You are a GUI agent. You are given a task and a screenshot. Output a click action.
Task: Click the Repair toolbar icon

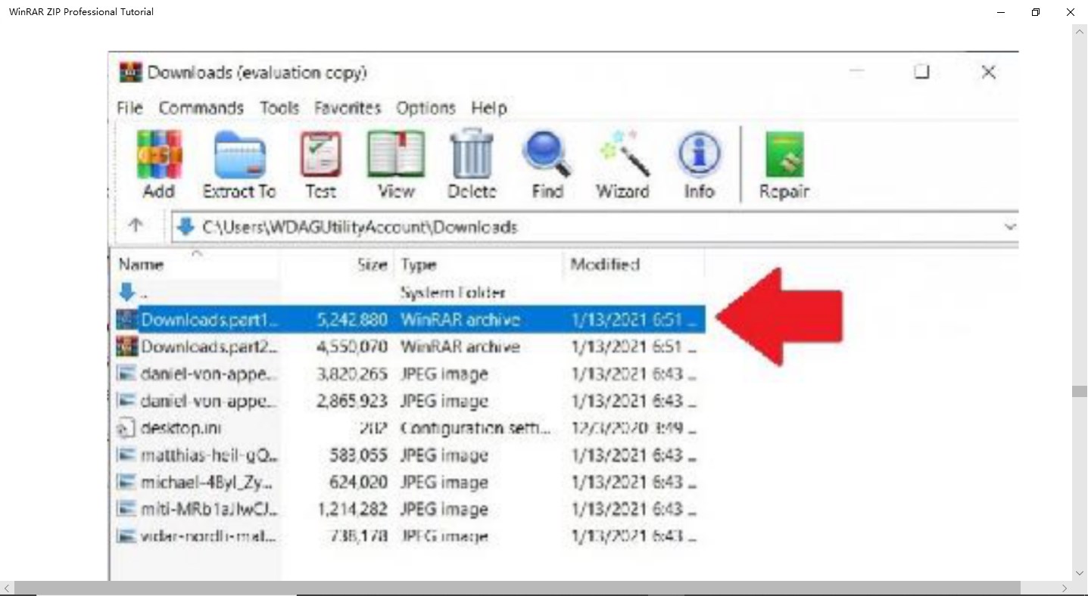pos(784,155)
